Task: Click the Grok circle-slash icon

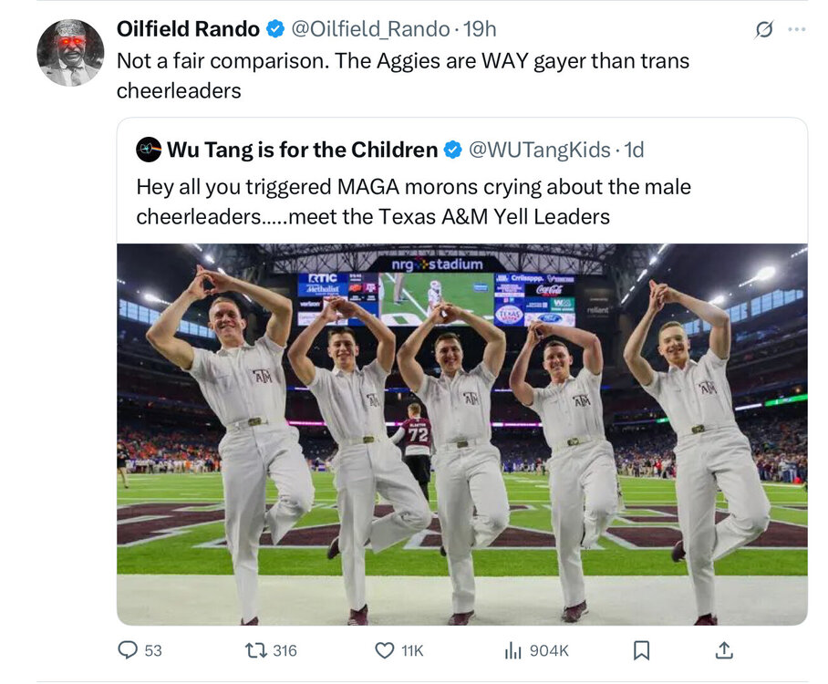Action: tap(764, 30)
